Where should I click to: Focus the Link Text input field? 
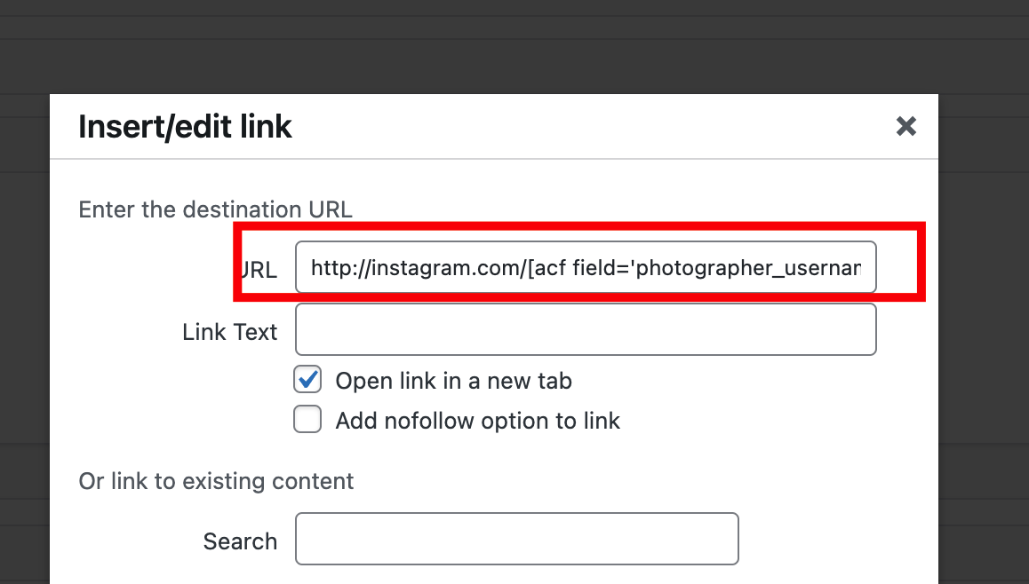pyautogui.click(x=586, y=329)
